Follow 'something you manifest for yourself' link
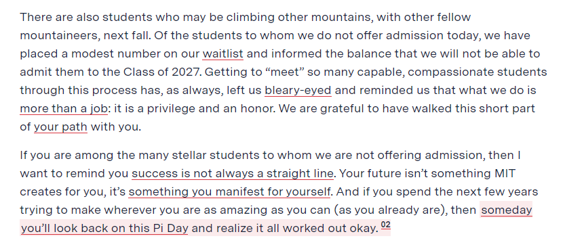The height and width of the screenshot is (251, 565). (x=229, y=192)
